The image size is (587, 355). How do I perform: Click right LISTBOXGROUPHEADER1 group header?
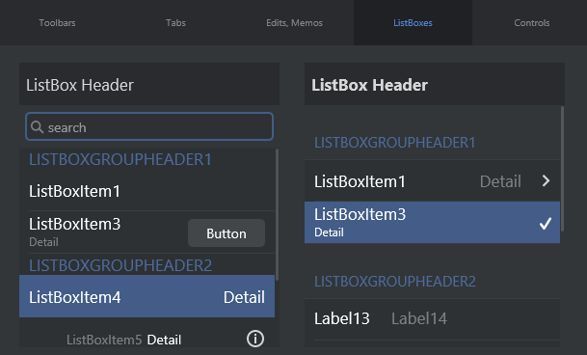[394, 143]
